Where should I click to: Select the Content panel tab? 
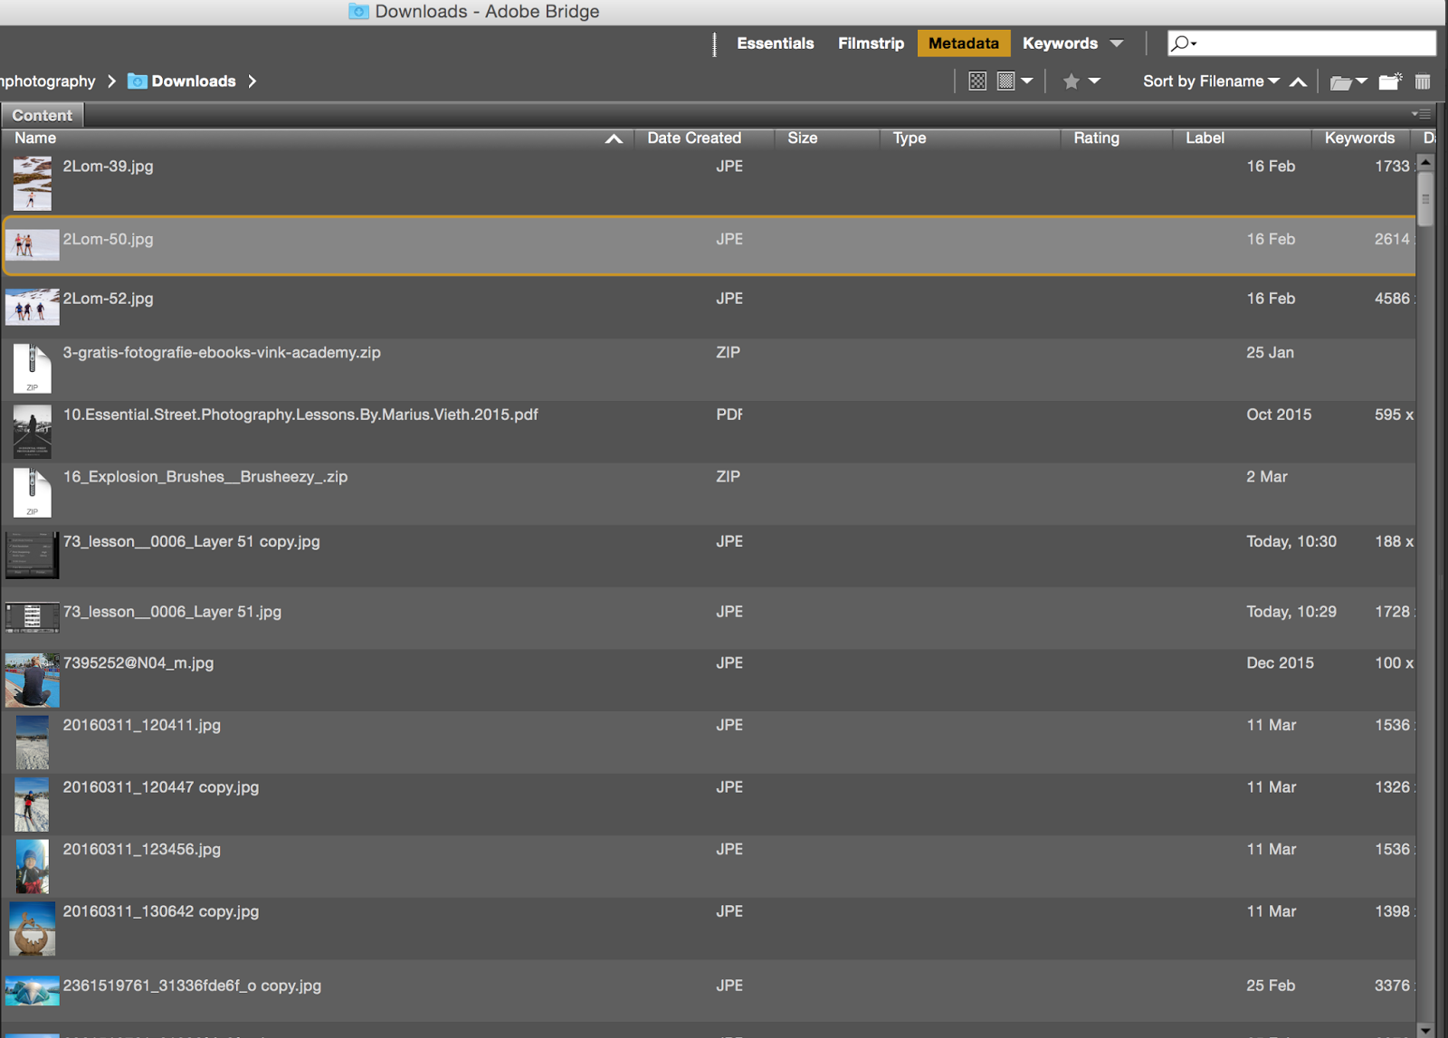click(x=42, y=115)
